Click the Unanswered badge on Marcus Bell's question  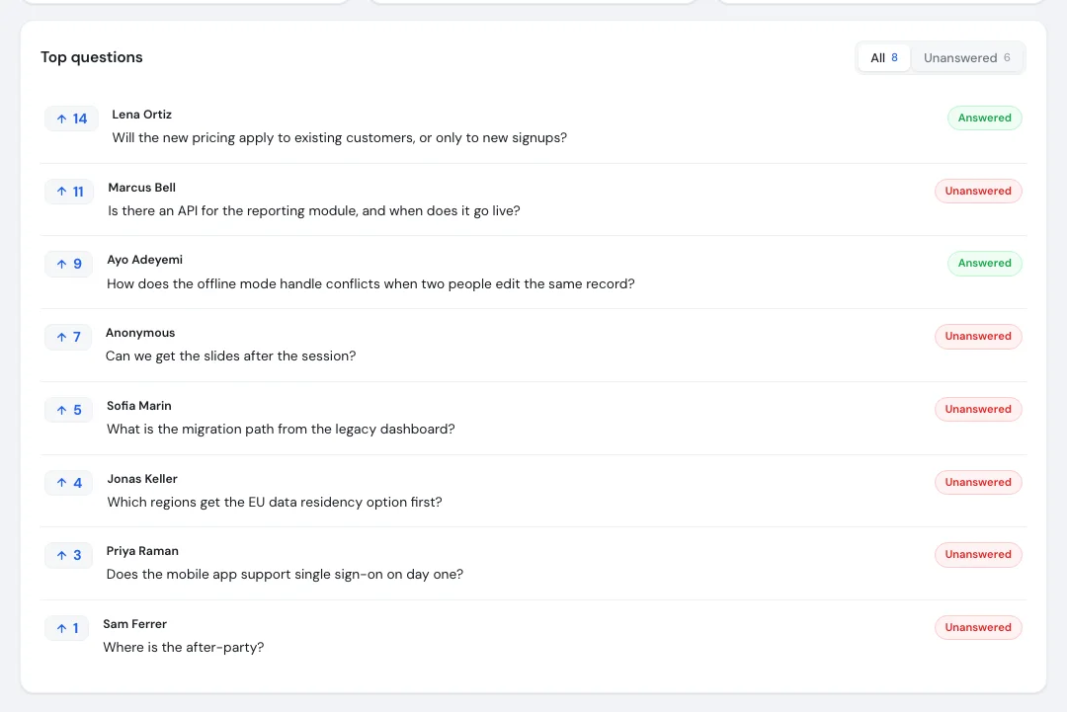point(978,192)
